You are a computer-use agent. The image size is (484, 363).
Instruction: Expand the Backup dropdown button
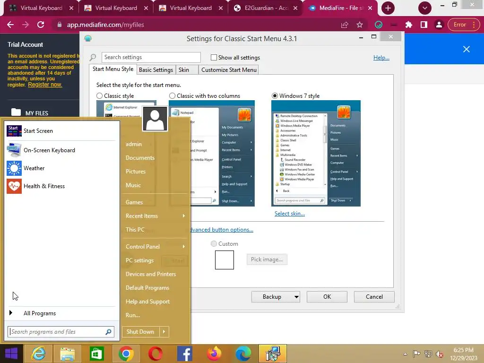[x=296, y=297]
